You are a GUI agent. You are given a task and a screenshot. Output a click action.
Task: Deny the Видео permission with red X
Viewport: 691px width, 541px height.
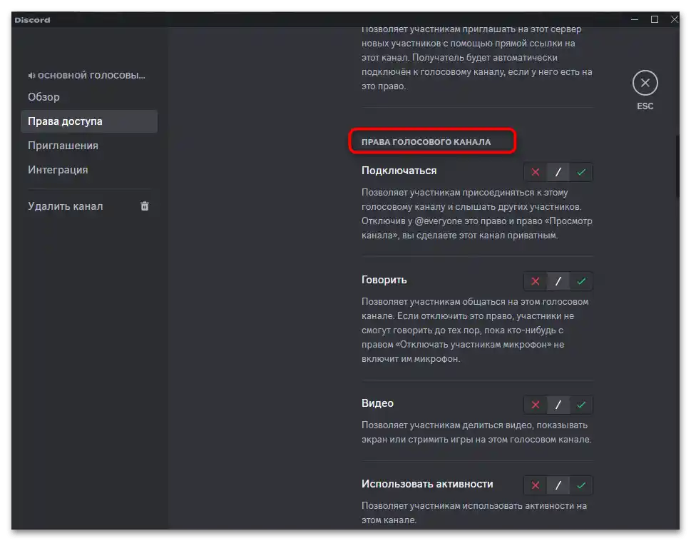point(535,404)
